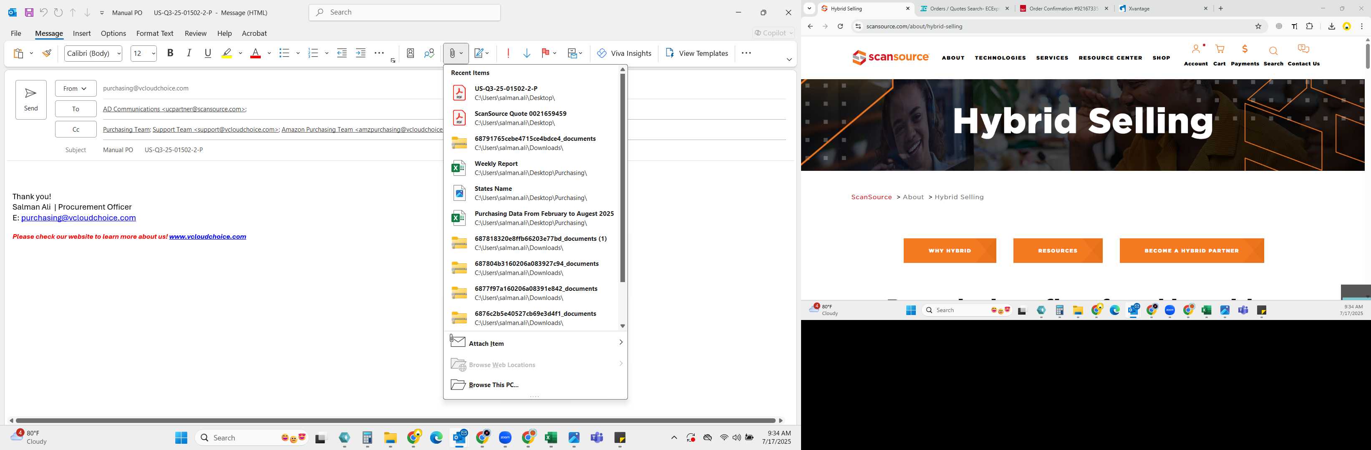Open the File menu tab
The height and width of the screenshot is (450, 1371).
tap(16, 33)
